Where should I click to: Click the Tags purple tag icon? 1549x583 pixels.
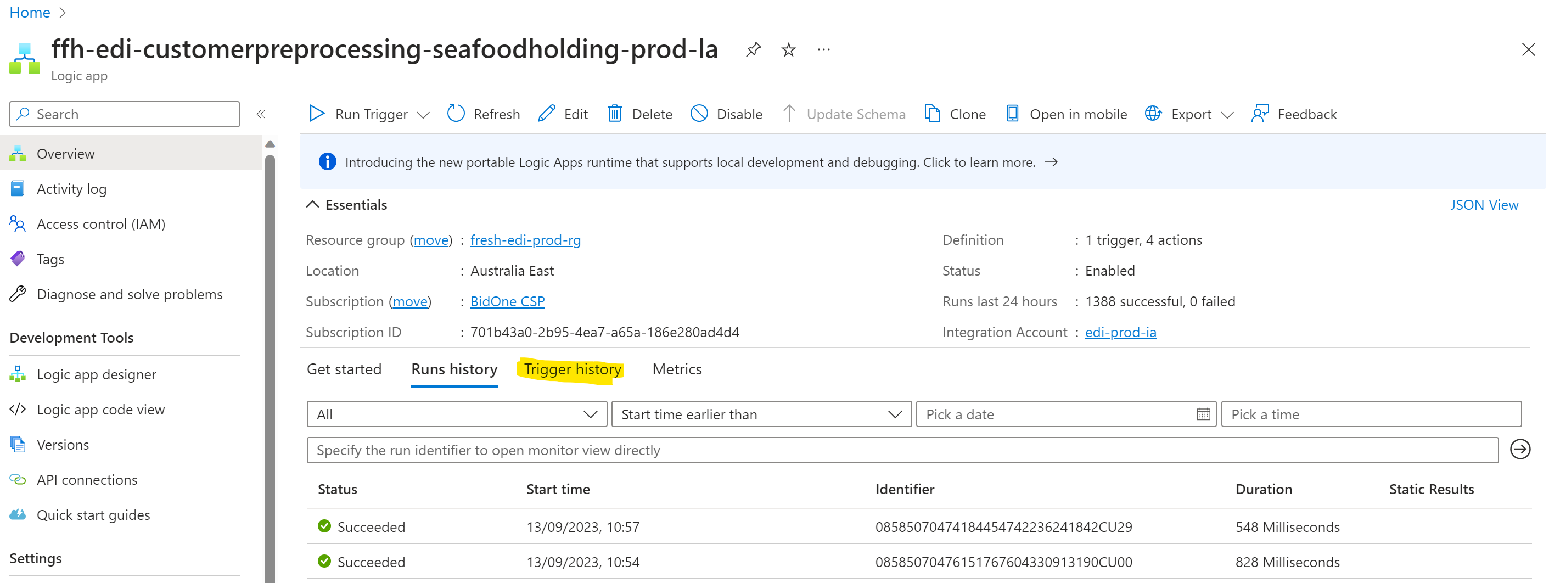18,259
